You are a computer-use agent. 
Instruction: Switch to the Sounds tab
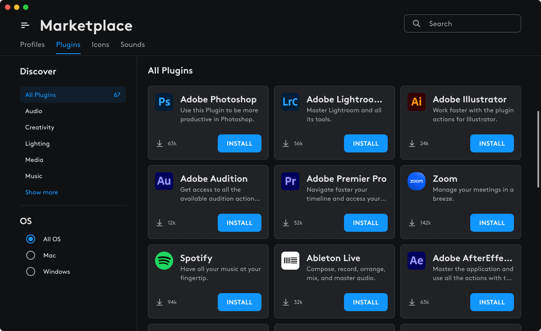133,45
